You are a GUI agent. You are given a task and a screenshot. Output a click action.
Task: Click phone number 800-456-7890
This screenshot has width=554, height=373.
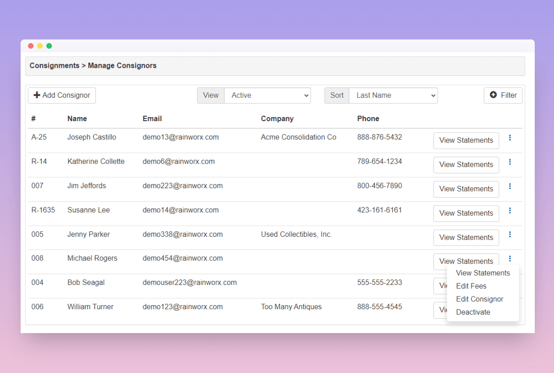point(380,186)
